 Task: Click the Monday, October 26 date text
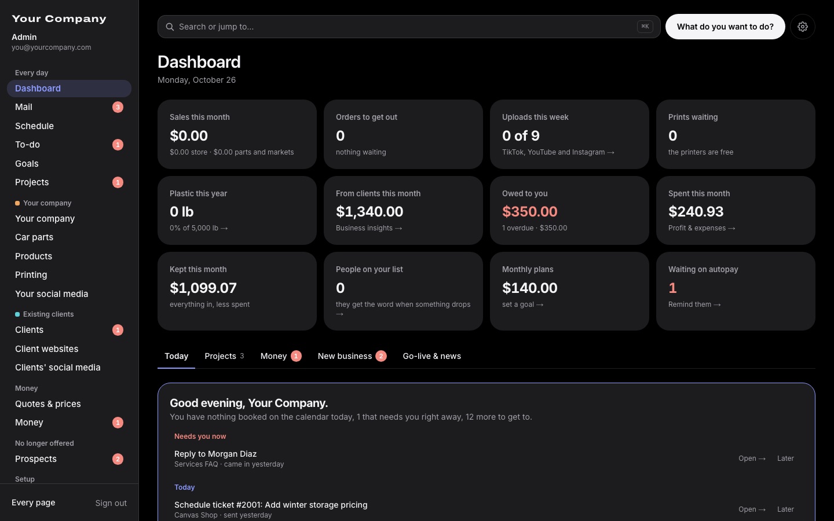[x=196, y=80]
